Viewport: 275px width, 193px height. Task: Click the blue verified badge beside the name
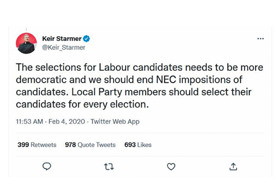[x=86, y=39]
